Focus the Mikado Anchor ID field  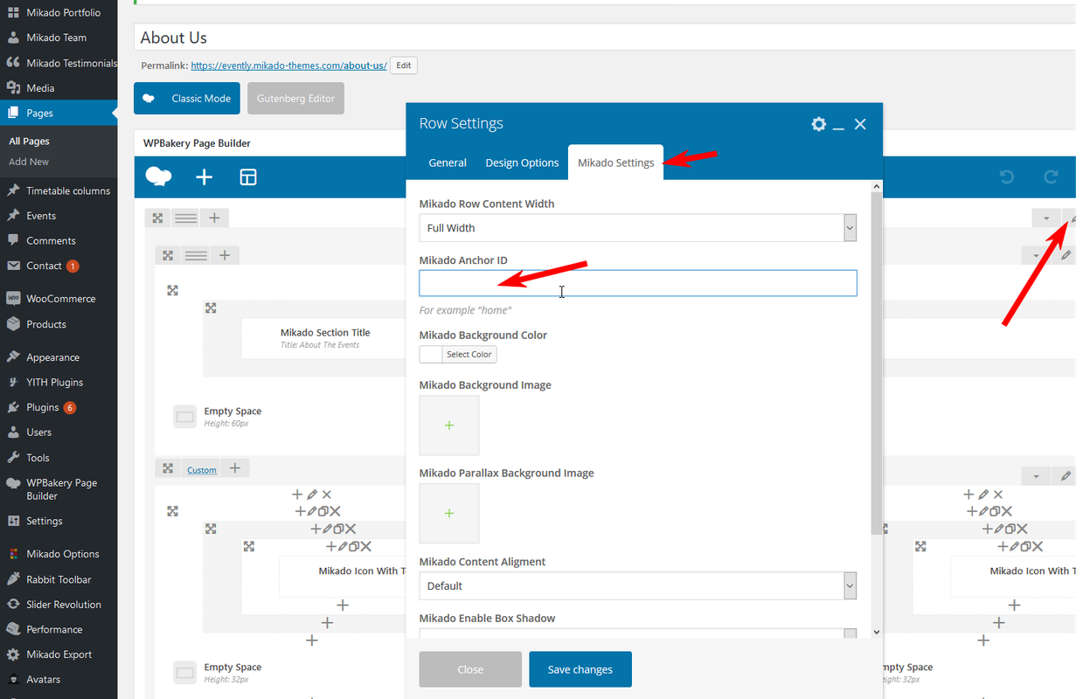[637, 283]
